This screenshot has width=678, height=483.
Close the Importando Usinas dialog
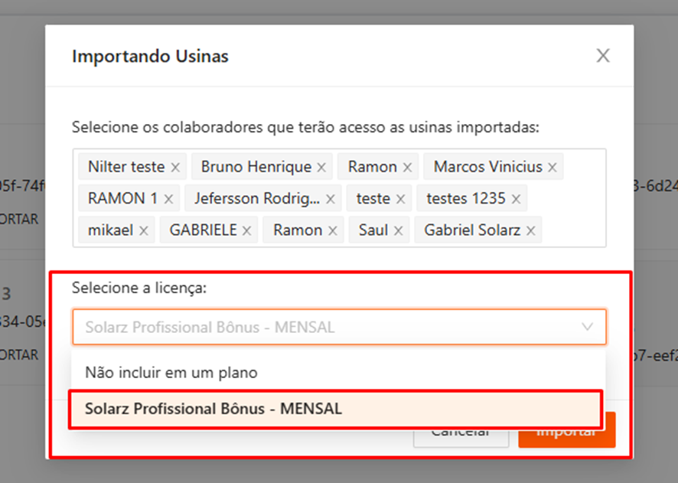pos(603,56)
